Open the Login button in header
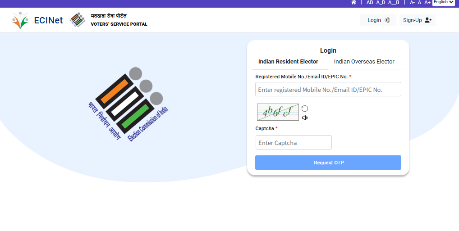Viewport: 459px width, 231px height. pyautogui.click(x=378, y=20)
